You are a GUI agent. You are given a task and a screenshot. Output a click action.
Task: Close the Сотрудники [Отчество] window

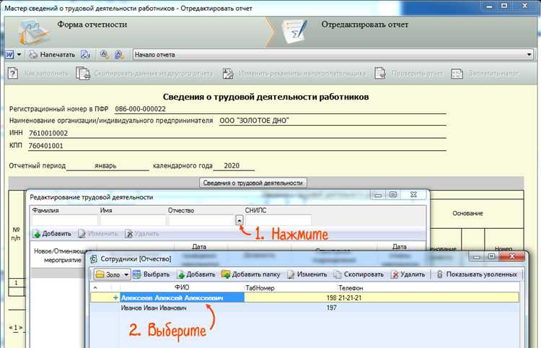(x=513, y=256)
